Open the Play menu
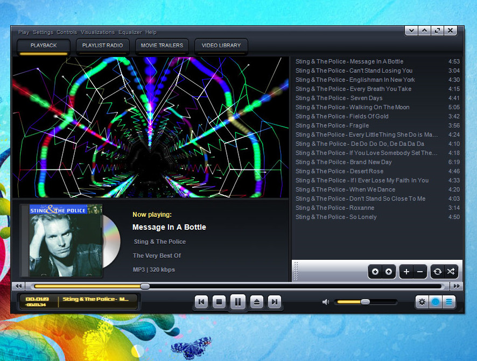Image resolution: width=477 pixels, height=361 pixels. tap(24, 32)
